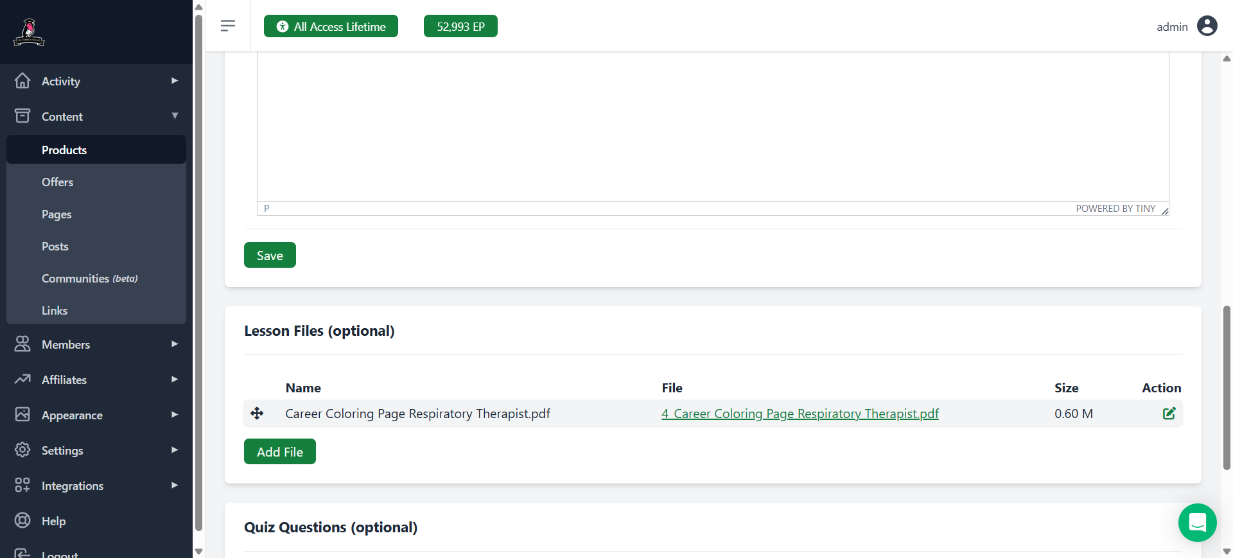
Task: Select Communities (beta) in the sidebar
Action: click(89, 279)
